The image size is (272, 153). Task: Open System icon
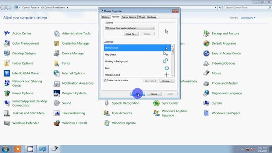(x=206, y=103)
